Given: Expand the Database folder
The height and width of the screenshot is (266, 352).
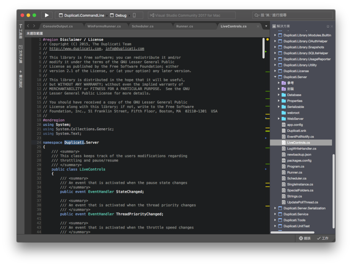Looking at the screenshot, I should [278, 95].
